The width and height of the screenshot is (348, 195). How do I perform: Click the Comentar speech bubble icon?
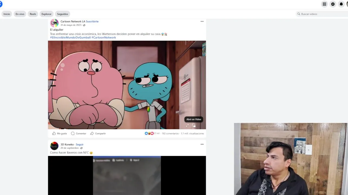[73, 133]
